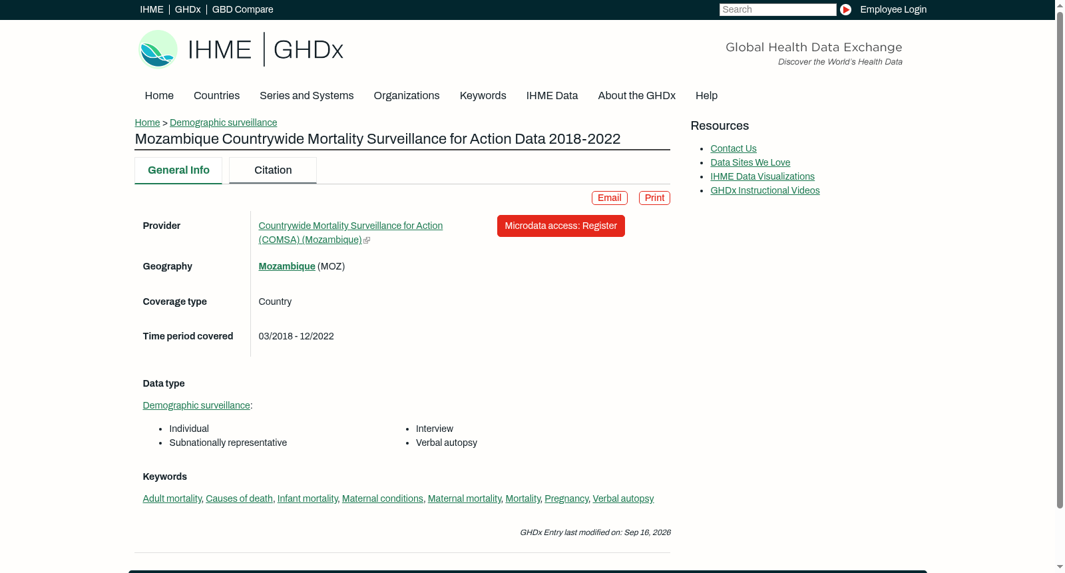Click Maternal mortality keyword link

pos(465,498)
